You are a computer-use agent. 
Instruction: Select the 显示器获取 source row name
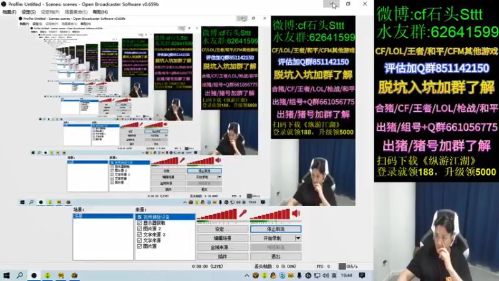click(x=154, y=223)
